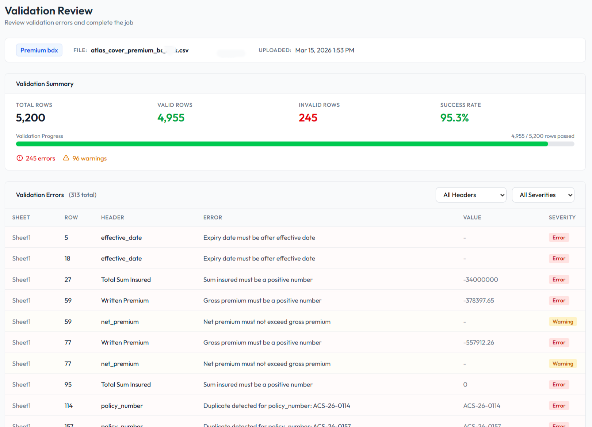Click the red error circle icon

pos(19,158)
